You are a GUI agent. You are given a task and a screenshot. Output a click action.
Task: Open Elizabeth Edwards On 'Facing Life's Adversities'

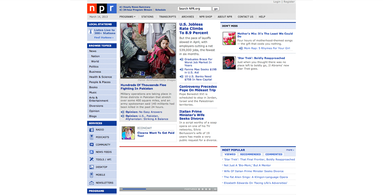click(255, 183)
